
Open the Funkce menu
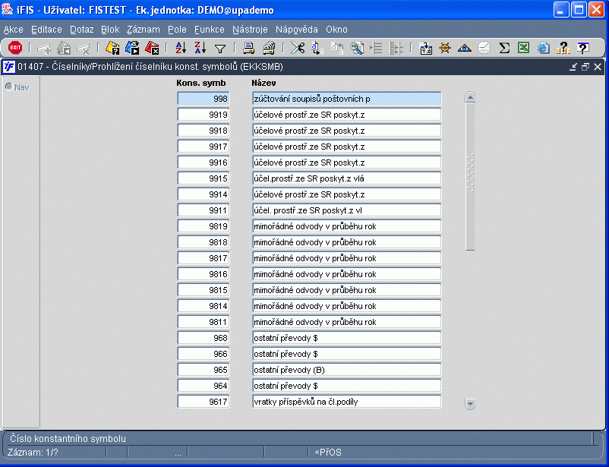(x=210, y=30)
